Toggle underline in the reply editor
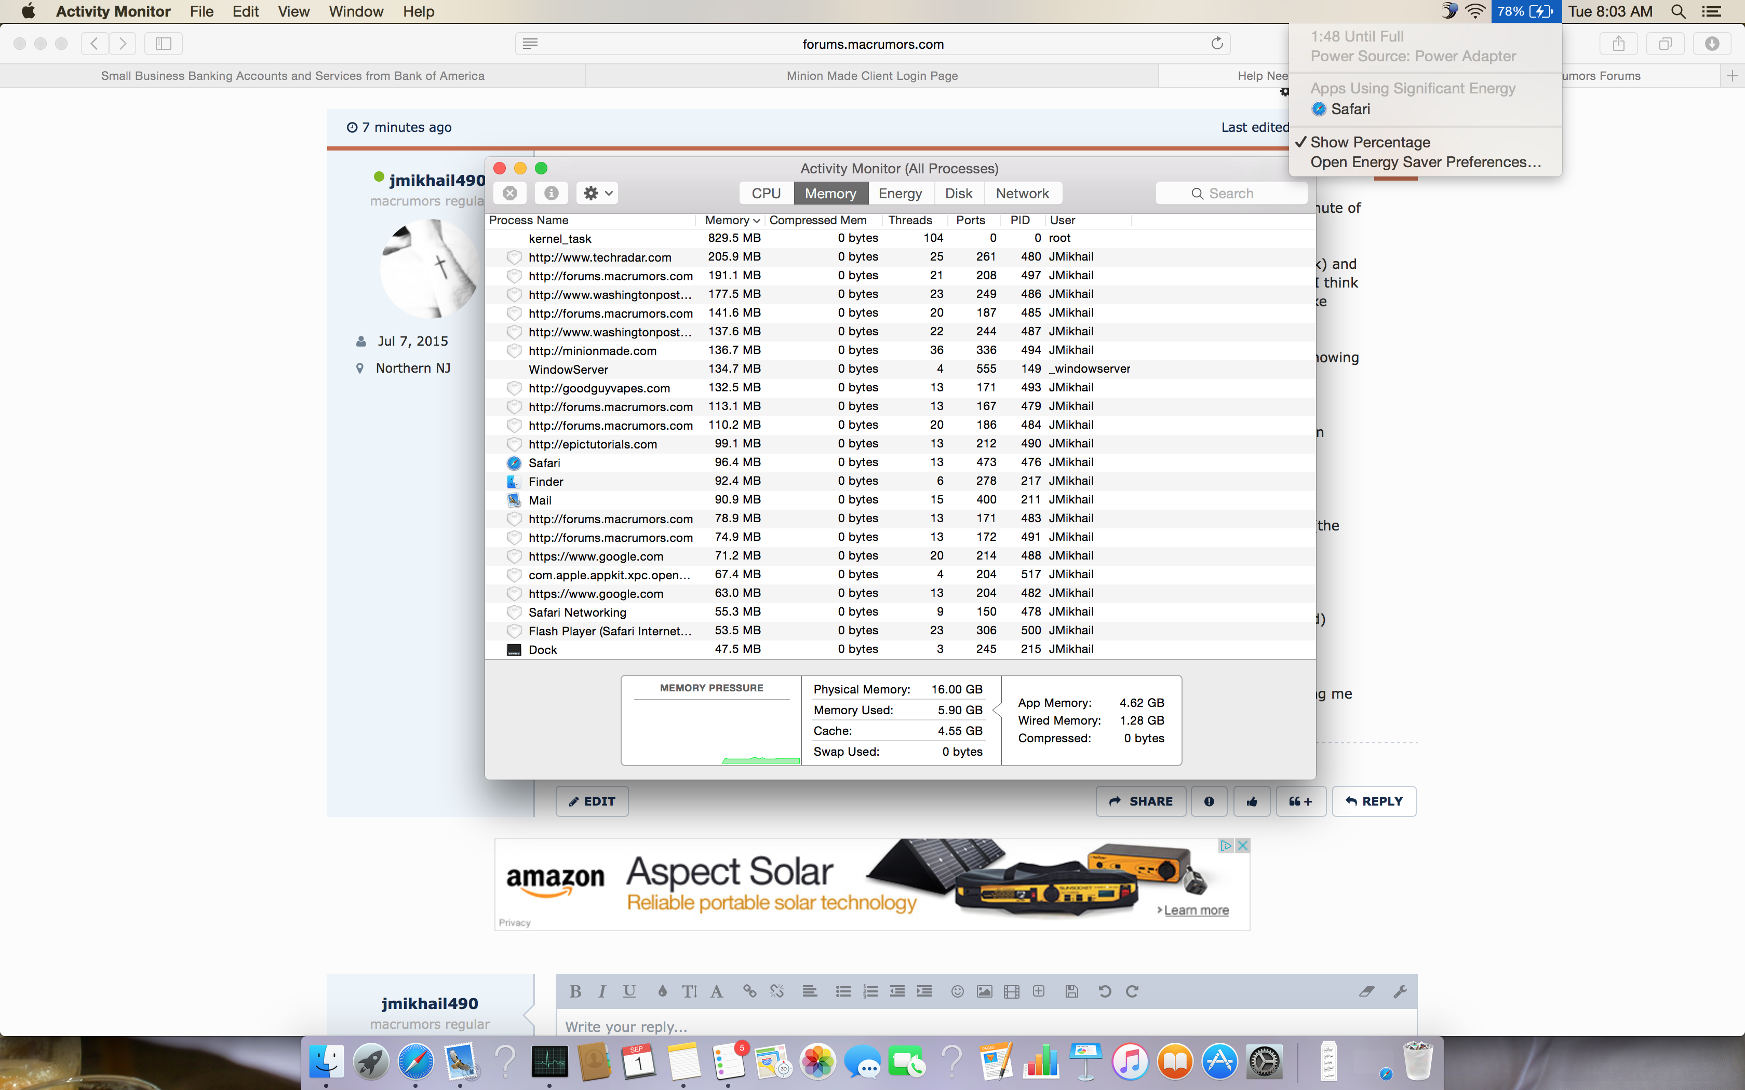The image size is (1745, 1090). (629, 991)
